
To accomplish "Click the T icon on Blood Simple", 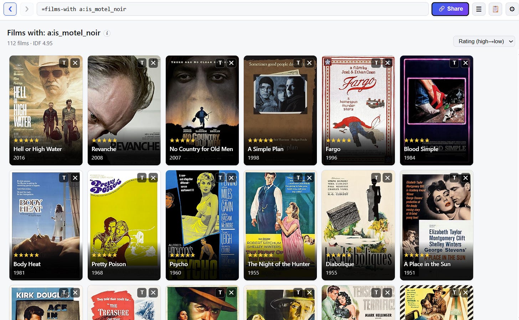I will coord(454,63).
